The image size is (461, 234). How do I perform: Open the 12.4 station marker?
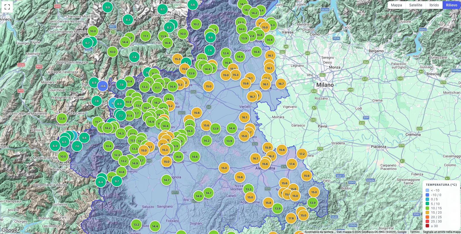tap(226, 53)
